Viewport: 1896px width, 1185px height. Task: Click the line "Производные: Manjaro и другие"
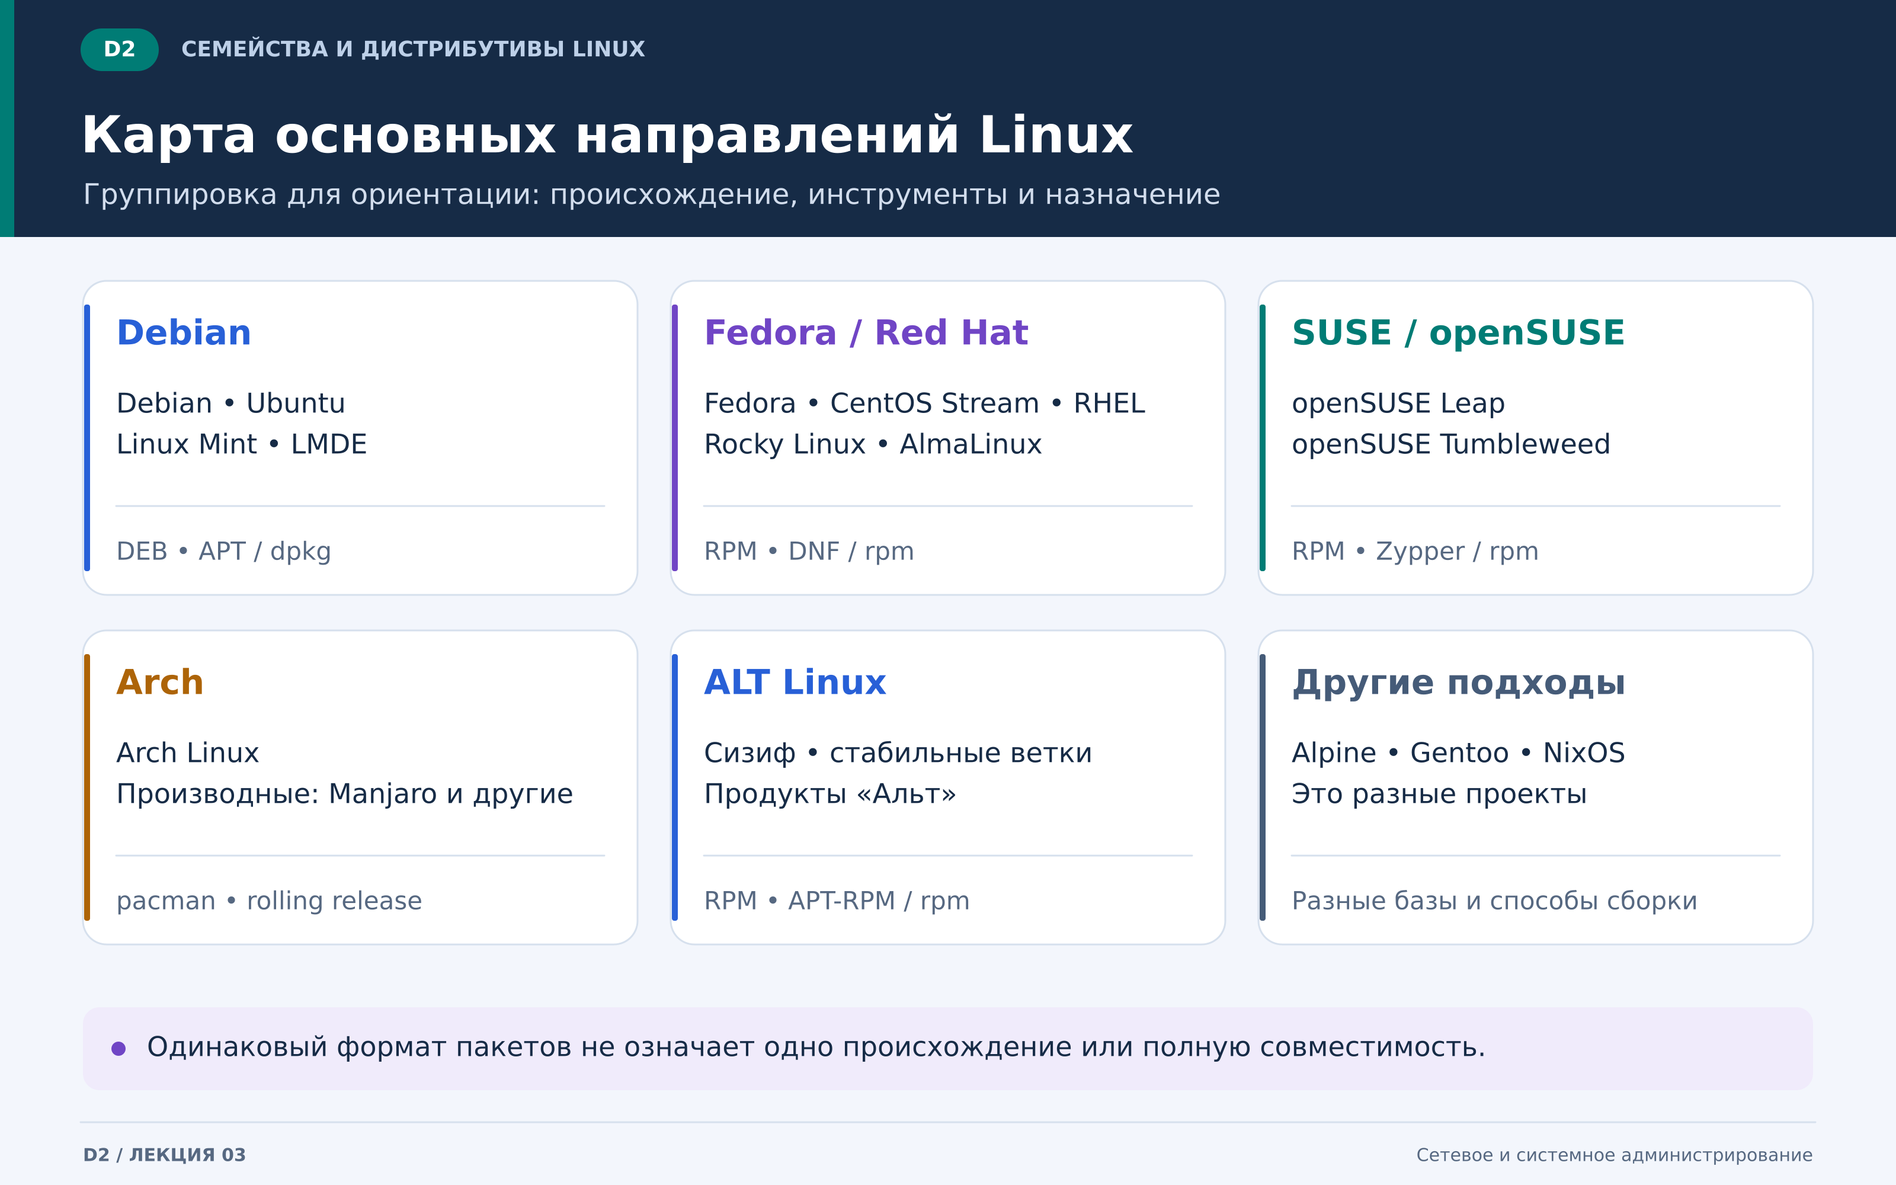[345, 794]
